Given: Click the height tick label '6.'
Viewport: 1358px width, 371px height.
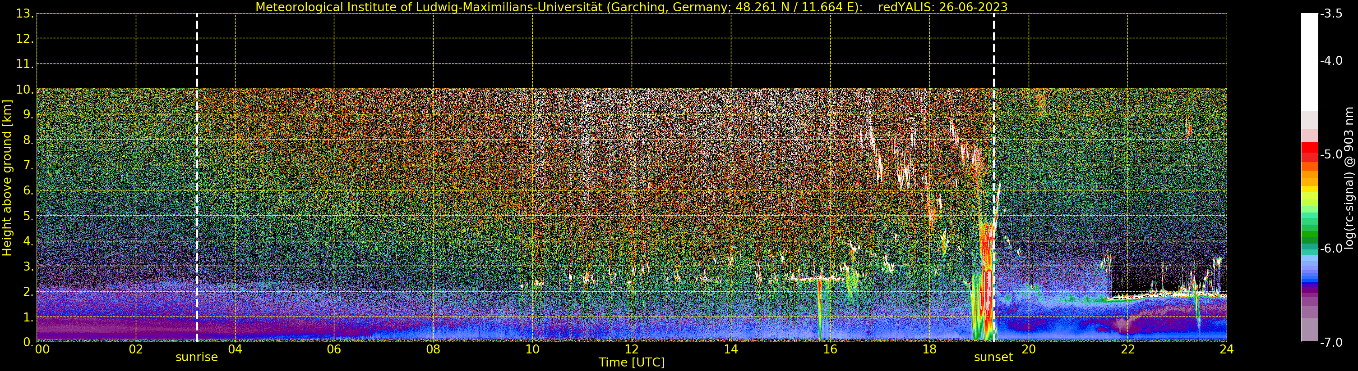Looking at the screenshot, I should (x=28, y=190).
